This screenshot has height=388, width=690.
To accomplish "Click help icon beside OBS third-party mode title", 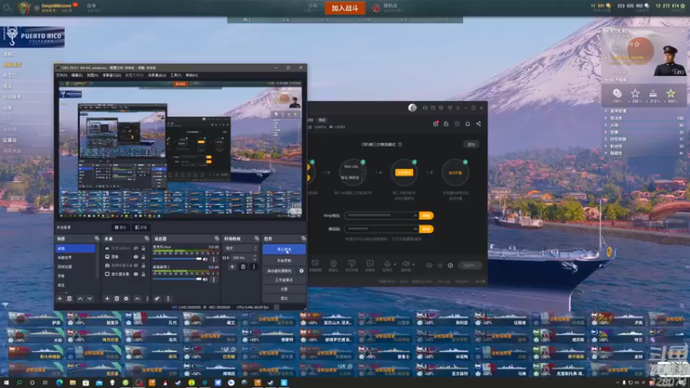I will (x=400, y=144).
